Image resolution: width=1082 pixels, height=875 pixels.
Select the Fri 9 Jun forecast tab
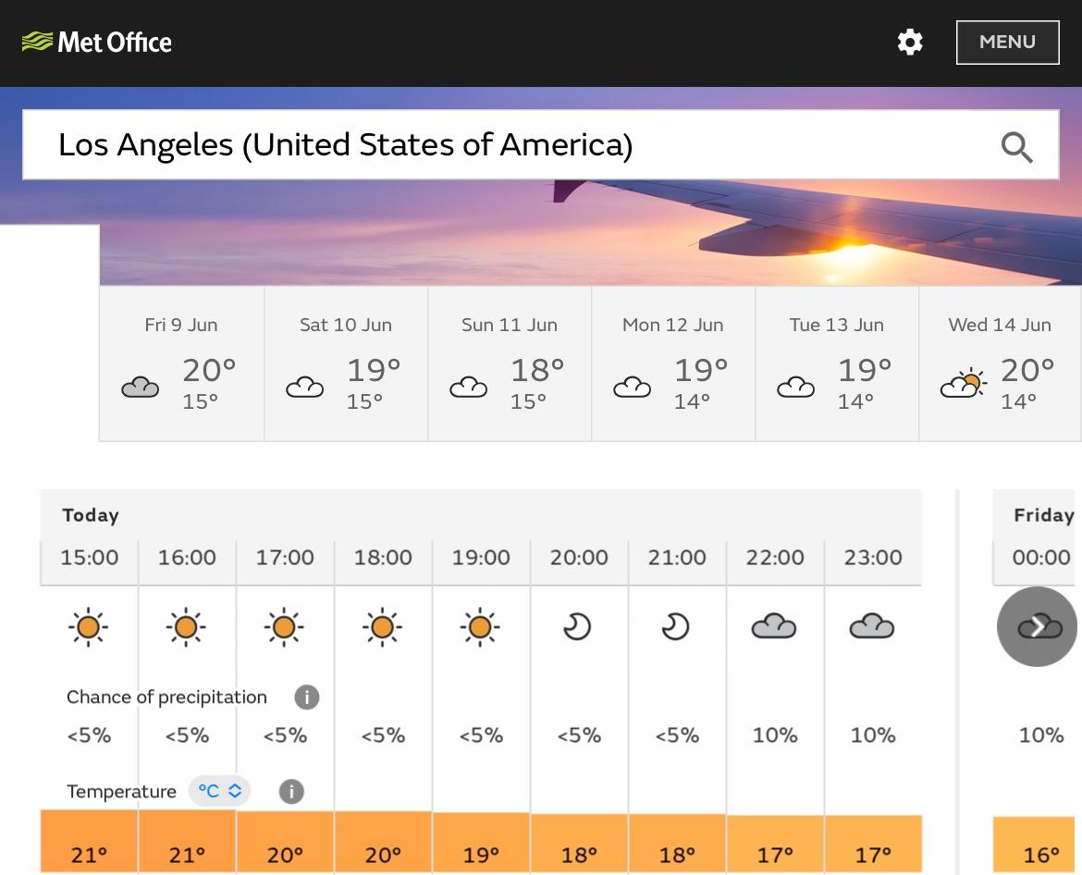pyautogui.click(x=181, y=364)
